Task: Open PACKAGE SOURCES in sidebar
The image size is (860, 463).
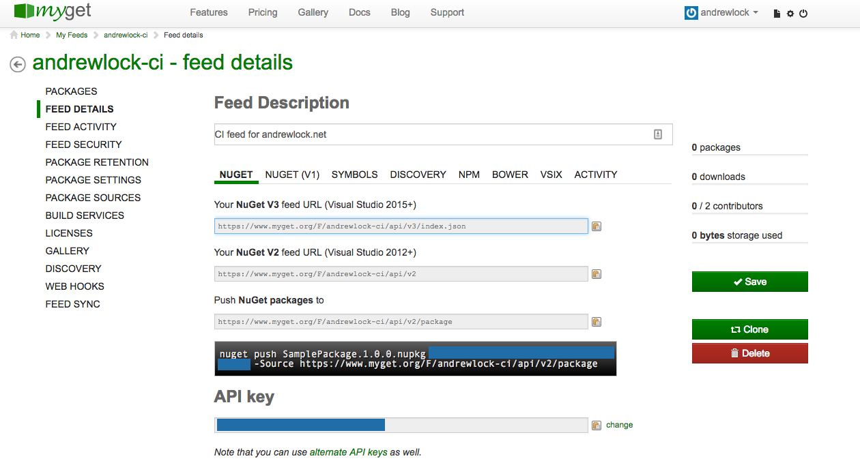Action: coord(93,198)
